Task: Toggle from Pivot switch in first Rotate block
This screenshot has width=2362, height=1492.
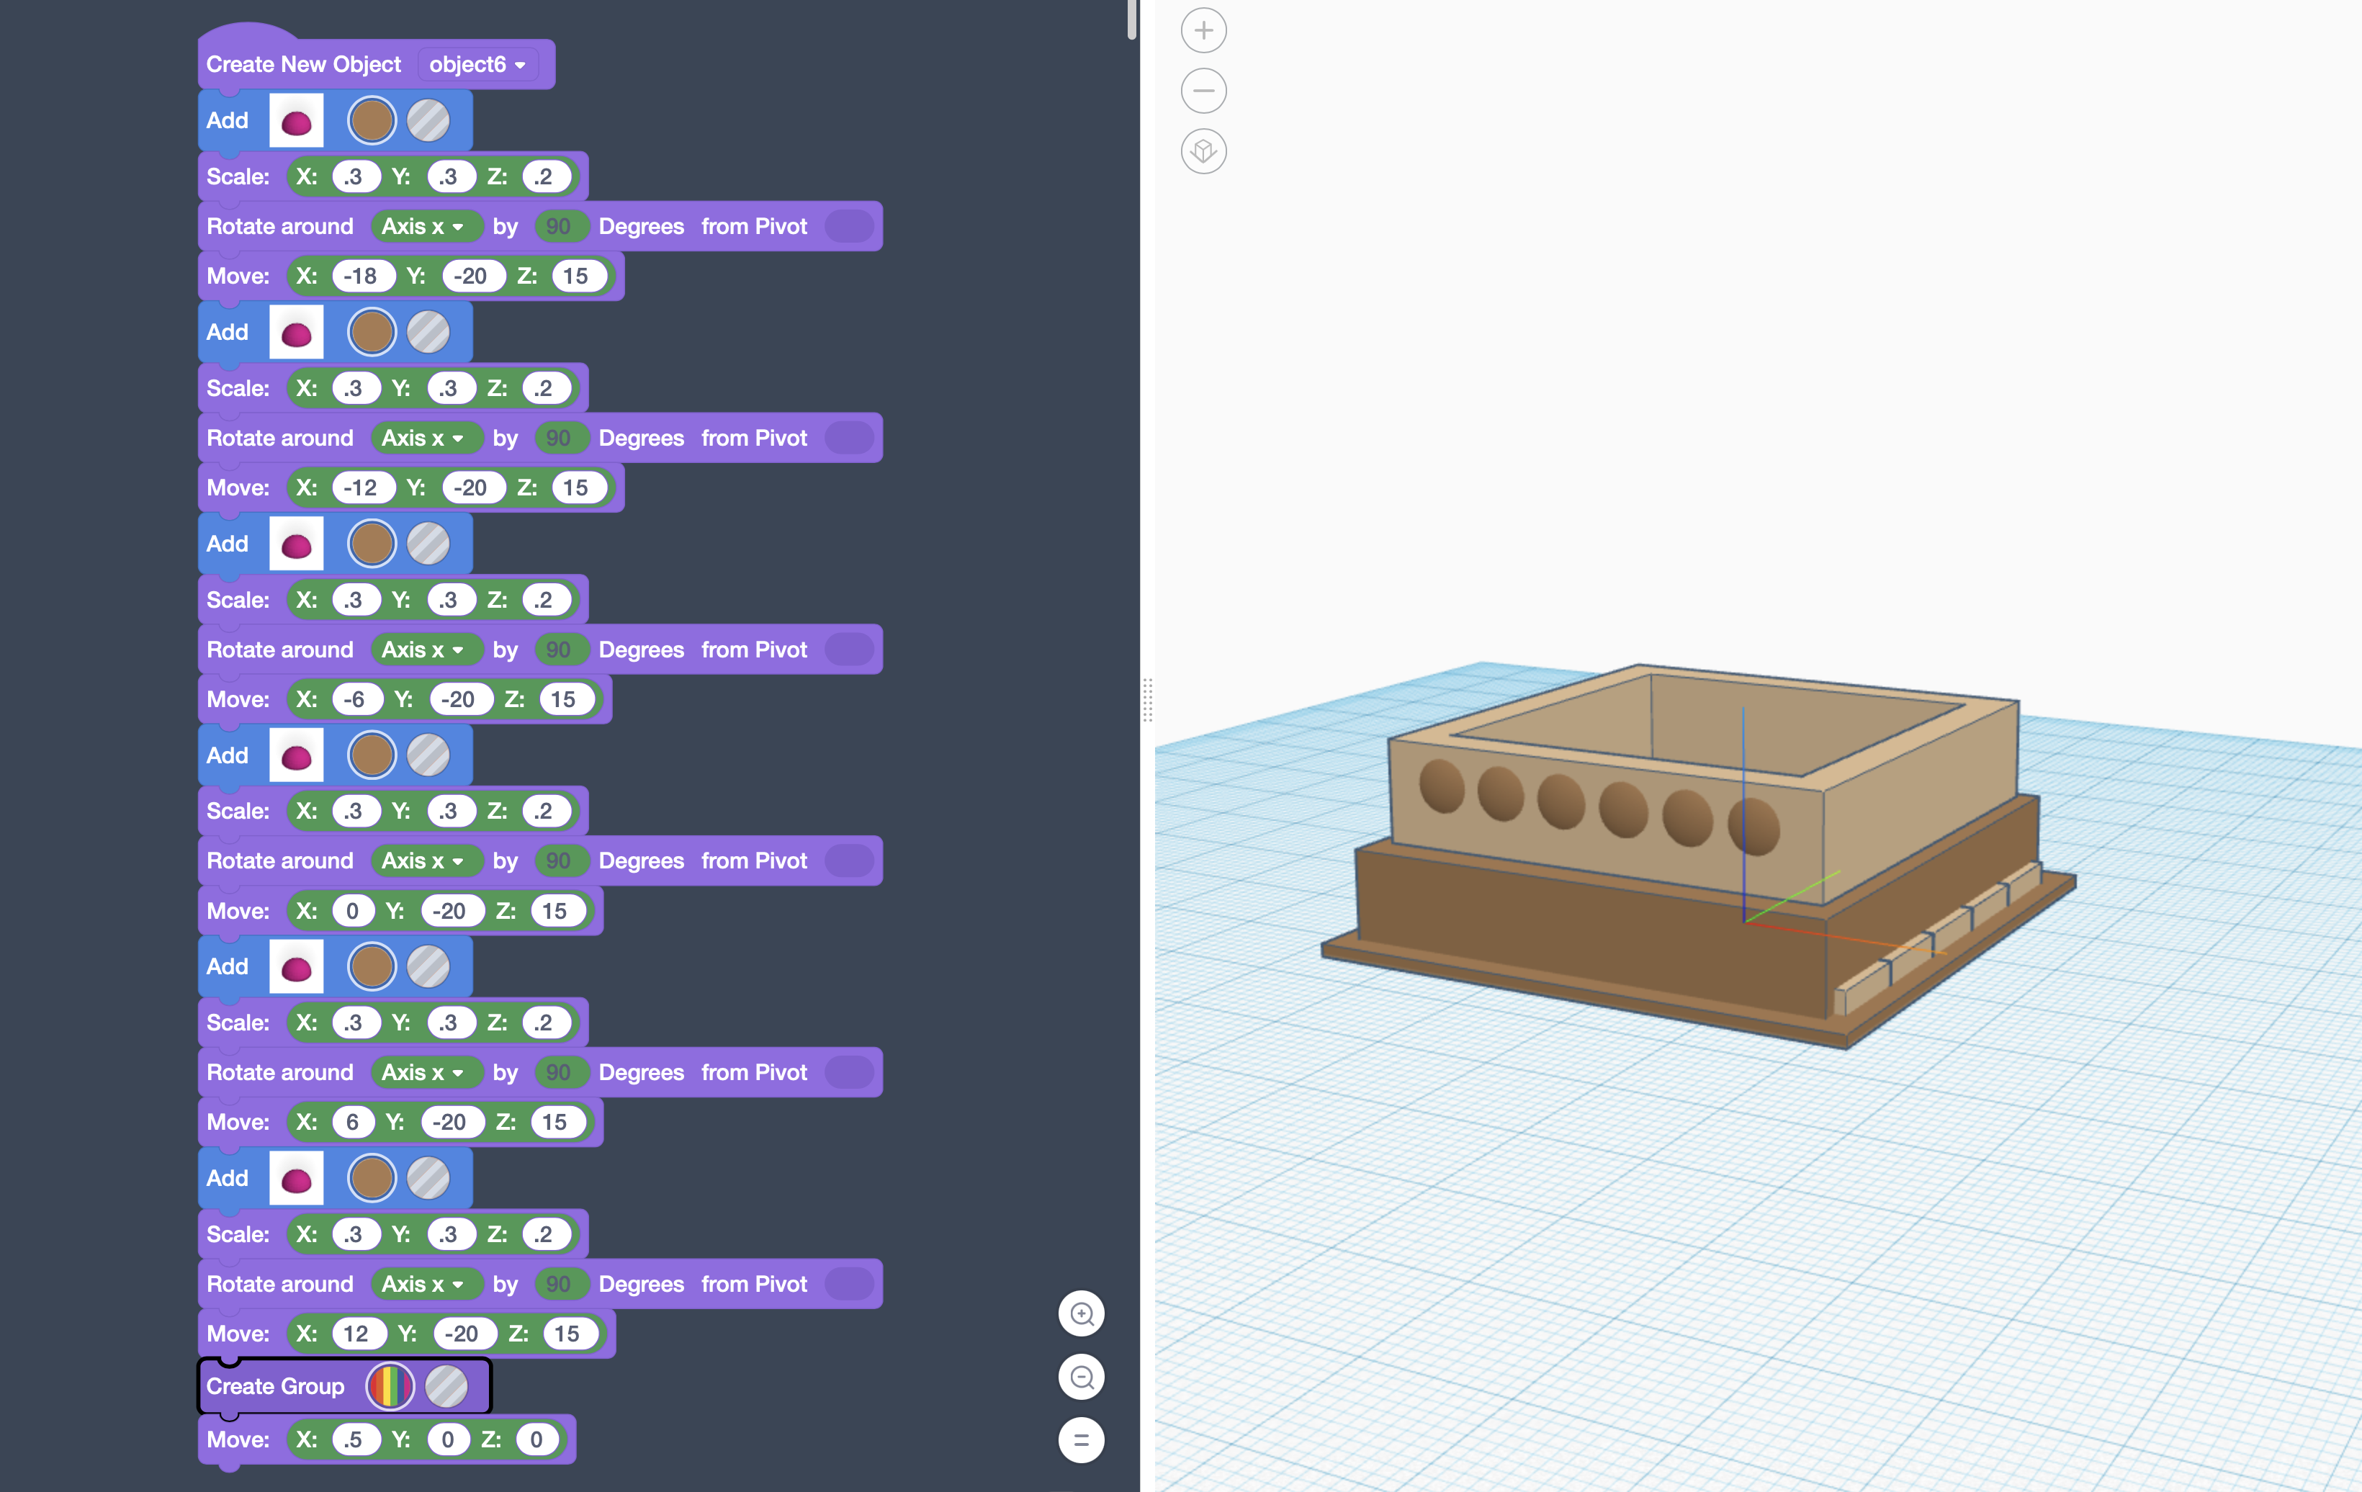Action: click(x=850, y=225)
